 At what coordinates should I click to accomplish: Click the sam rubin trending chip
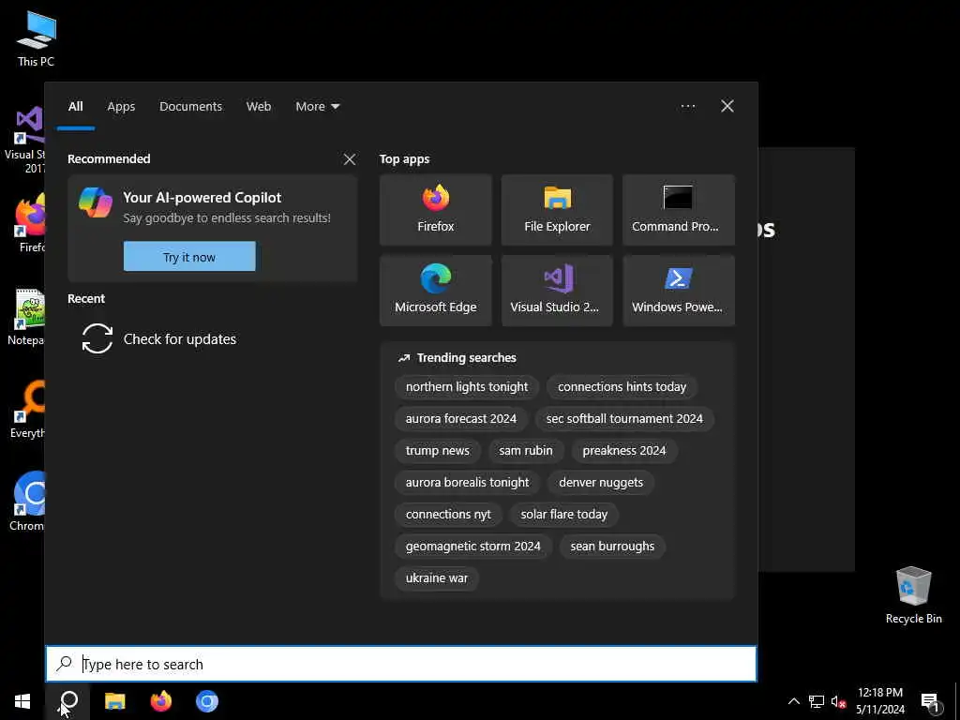[x=525, y=451]
